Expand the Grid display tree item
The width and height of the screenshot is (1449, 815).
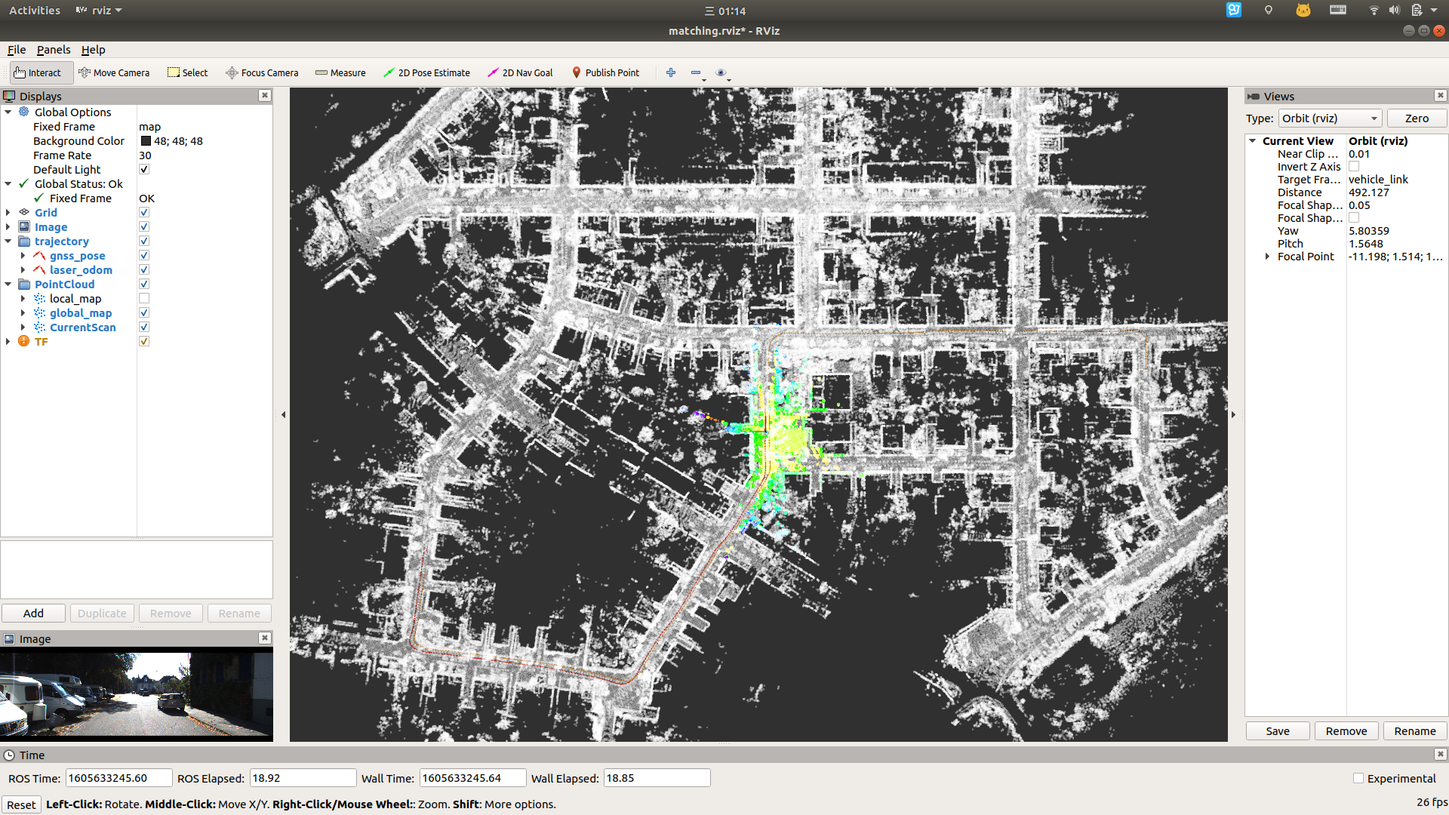coord(8,213)
